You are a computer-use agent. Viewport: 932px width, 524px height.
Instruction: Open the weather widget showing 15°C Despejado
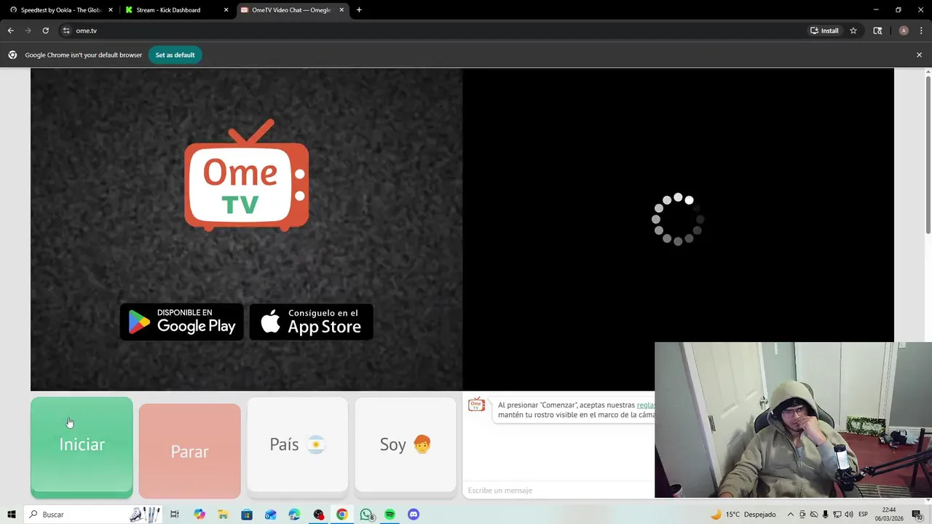coord(743,515)
